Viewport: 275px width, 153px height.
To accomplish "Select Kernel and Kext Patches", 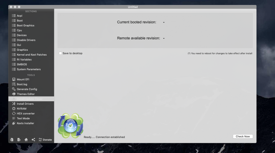I will click(x=31, y=55).
